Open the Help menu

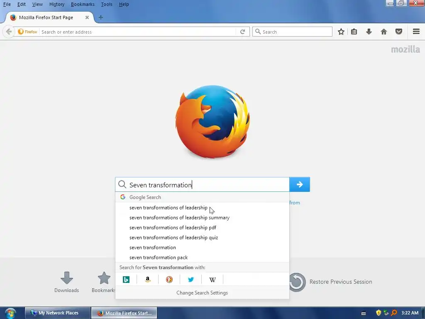pyautogui.click(x=124, y=4)
